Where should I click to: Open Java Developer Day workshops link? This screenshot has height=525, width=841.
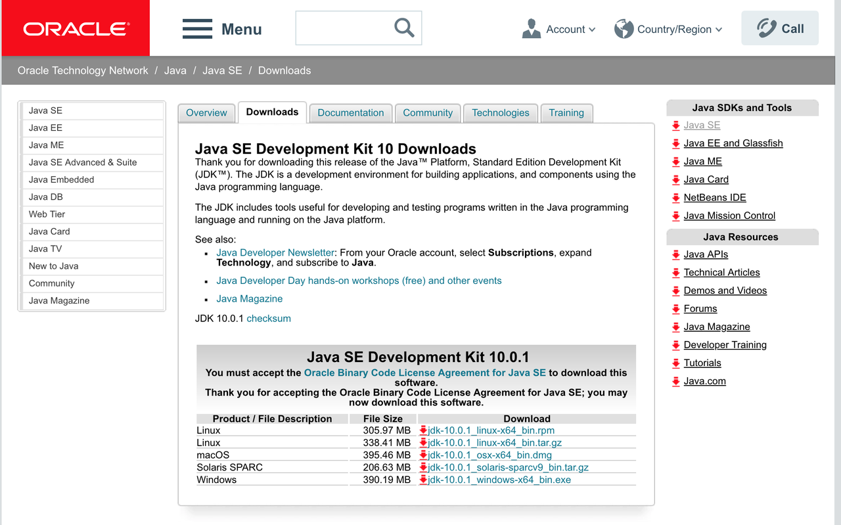pyautogui.click(x=359, y=281)
